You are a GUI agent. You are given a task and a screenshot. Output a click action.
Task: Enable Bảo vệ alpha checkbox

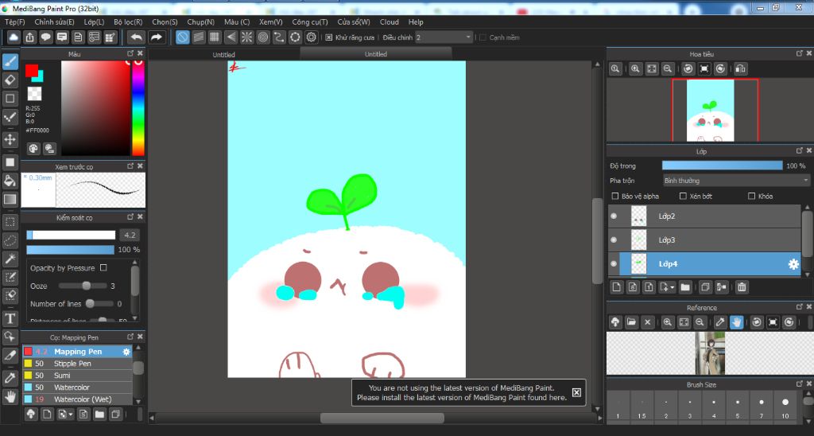615,196
